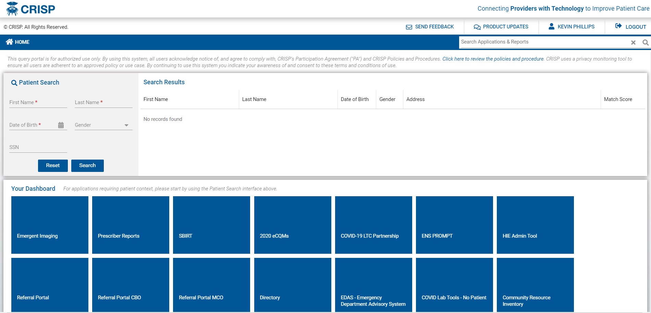Image resolution: width=651 pixels, height=313 pixels.
Task: Click the Logout link
Action: click(x=631, y=27)
